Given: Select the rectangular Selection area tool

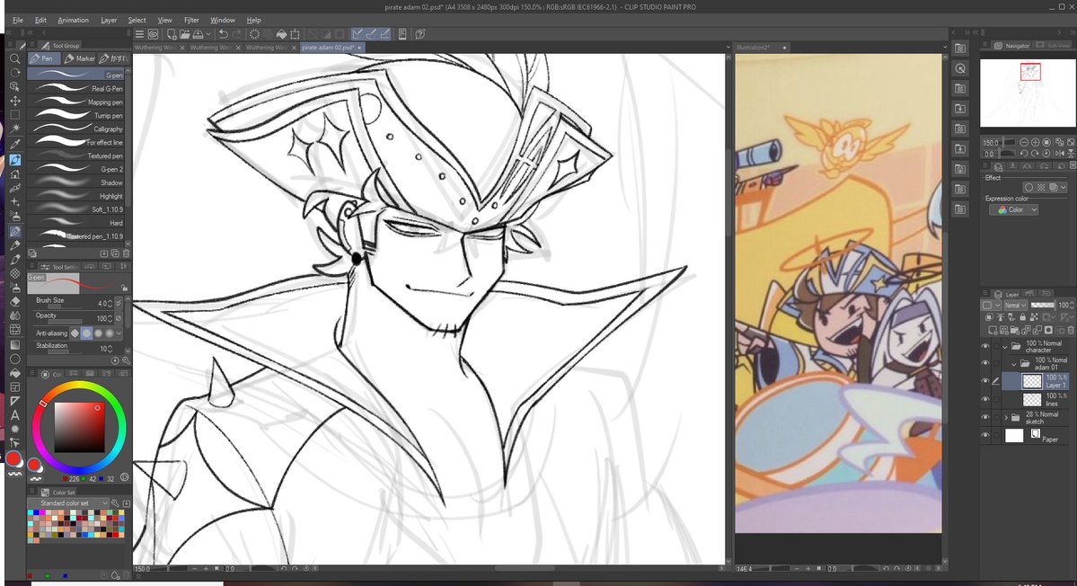Looking at the screenshot, I should coord(14,115).
